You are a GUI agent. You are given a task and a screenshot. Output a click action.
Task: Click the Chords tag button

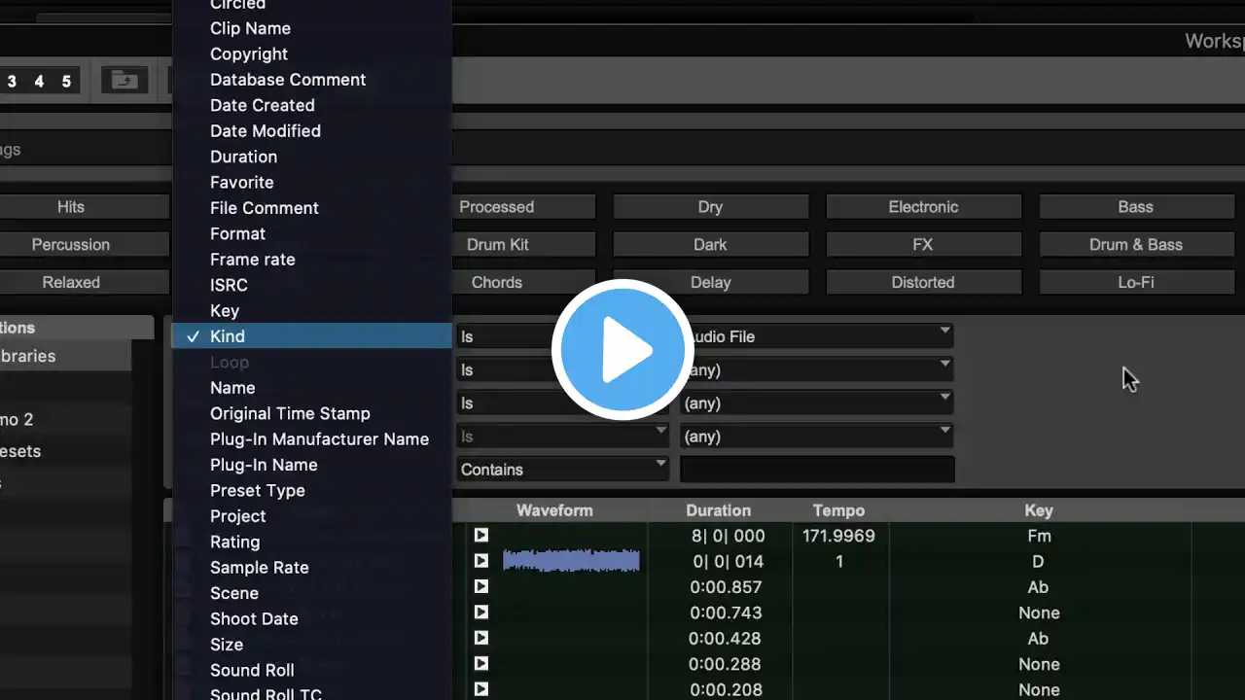(x=523, y=283)
